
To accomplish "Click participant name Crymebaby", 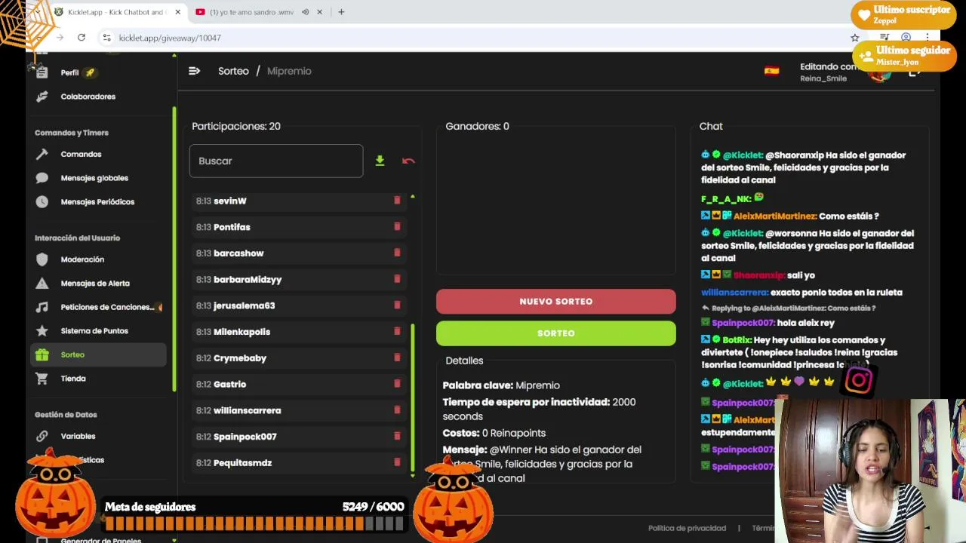I will 240,358.
